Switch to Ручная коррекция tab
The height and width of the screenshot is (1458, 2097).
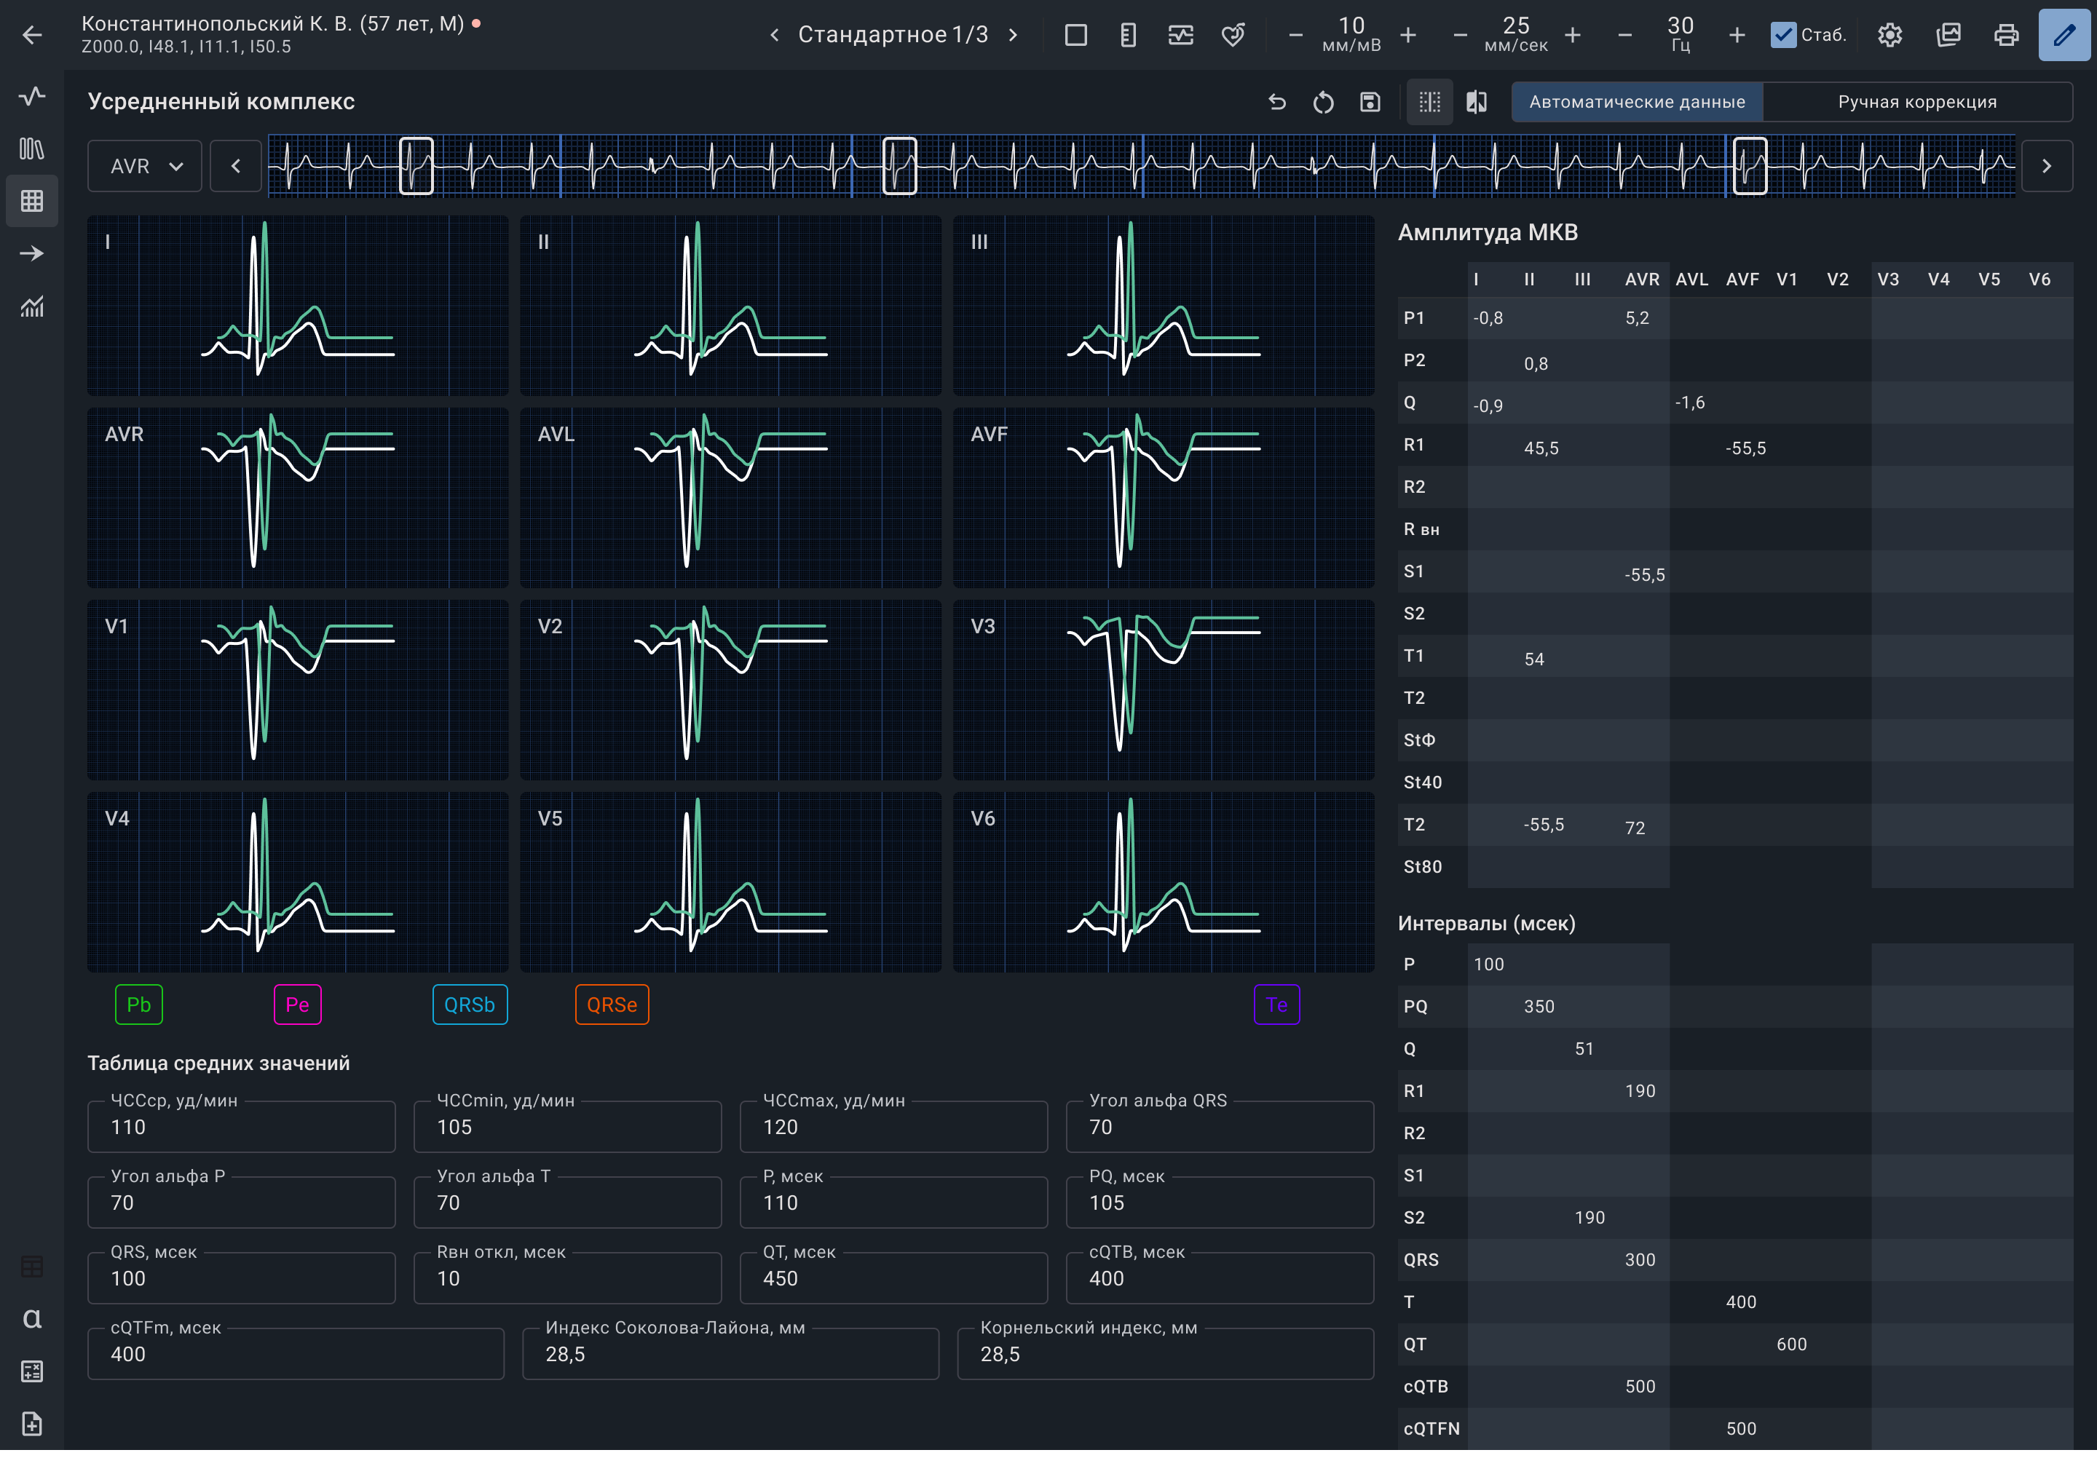[x=1917, y=101]
